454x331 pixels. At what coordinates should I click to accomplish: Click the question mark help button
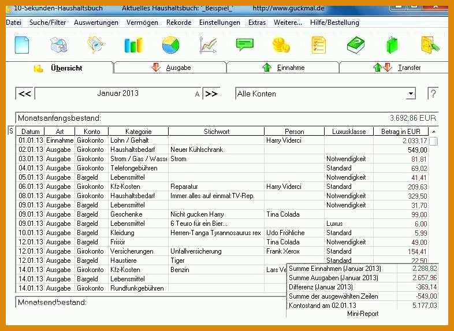coord(433,94)
